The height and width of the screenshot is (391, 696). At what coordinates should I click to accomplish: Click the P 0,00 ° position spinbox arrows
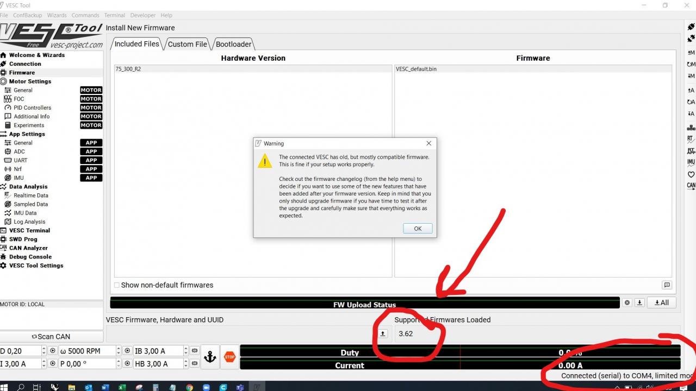[x=119, y=363]
